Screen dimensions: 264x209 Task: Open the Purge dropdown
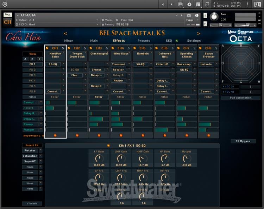(x=193, y=20)
